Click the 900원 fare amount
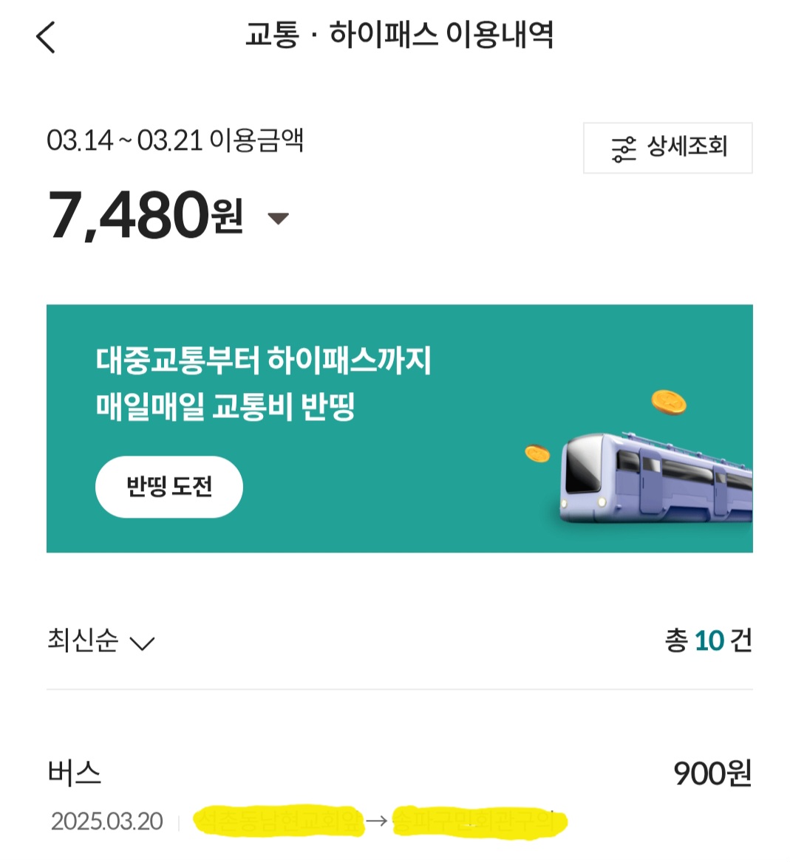The width and height of the screenshot is (790, 862). 712,773
